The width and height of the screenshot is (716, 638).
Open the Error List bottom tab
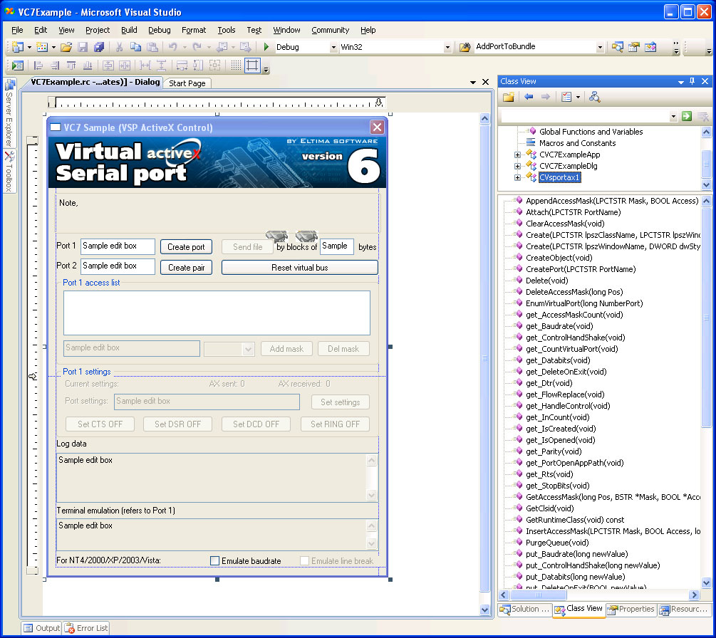pyautogui.click(x=87, y=629)
